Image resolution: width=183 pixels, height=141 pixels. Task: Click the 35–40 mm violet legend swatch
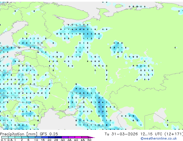point(71,137)
